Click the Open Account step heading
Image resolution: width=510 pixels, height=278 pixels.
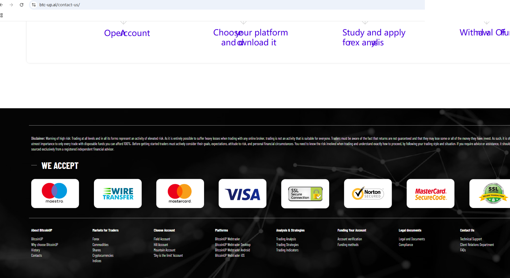click(127, 33)
